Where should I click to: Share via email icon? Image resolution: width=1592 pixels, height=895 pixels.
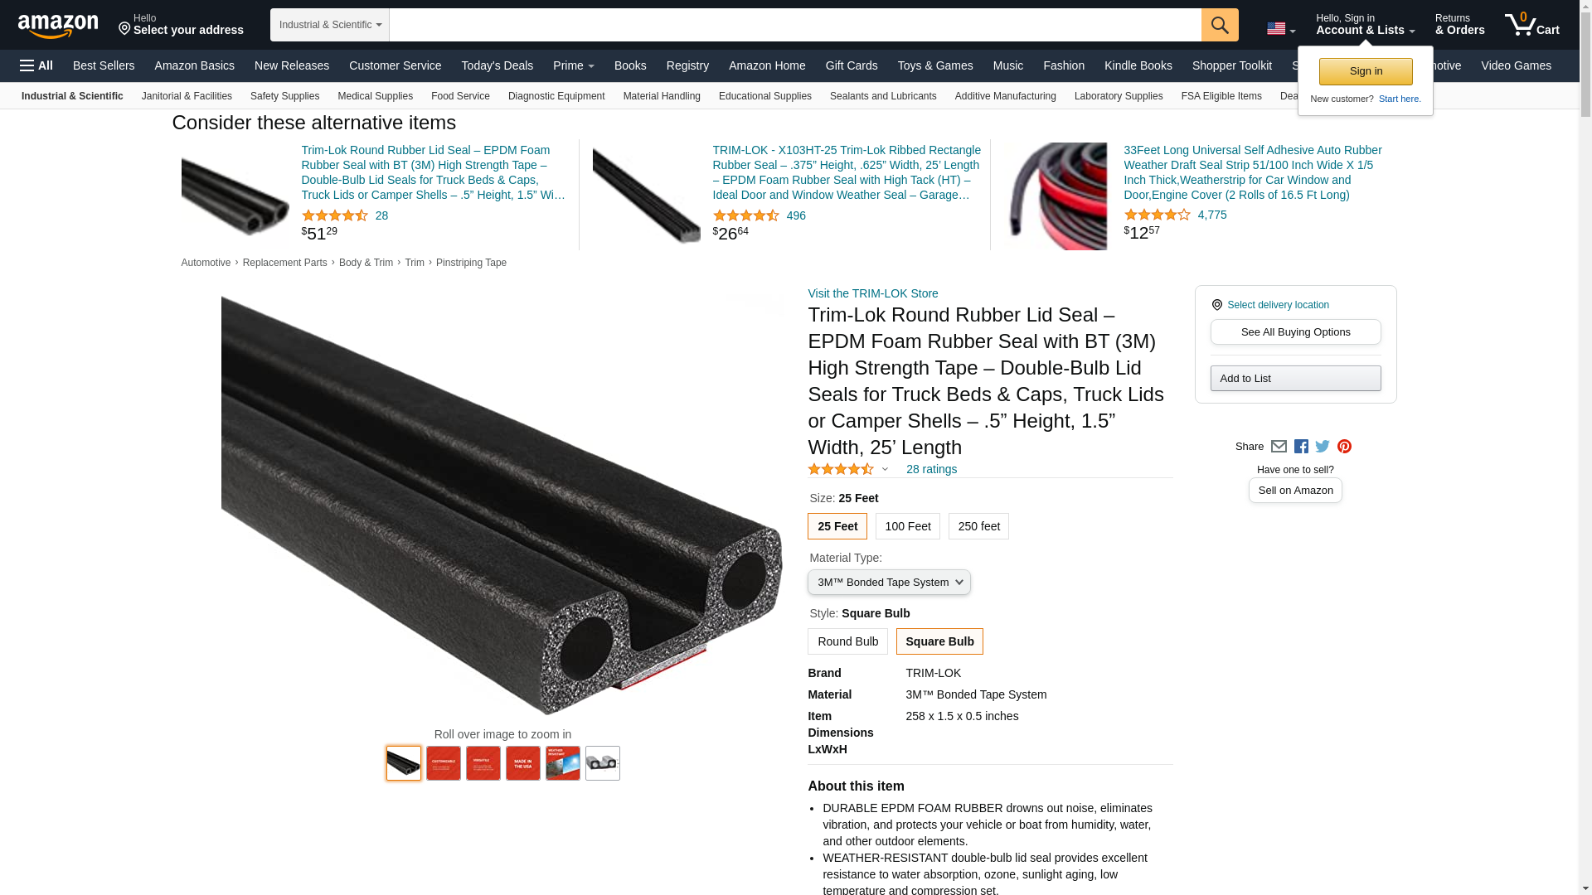1279,447
